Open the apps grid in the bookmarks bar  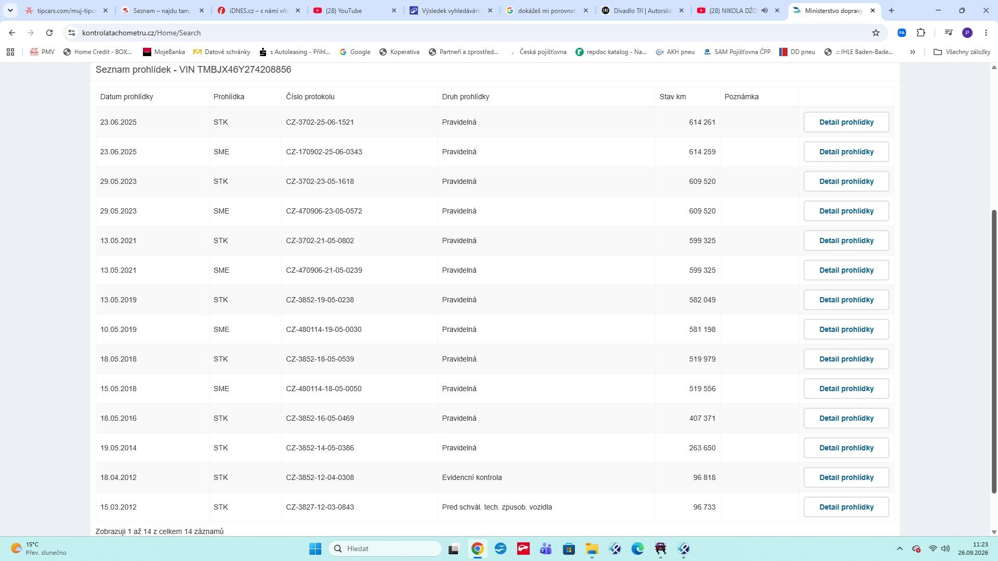tap(10, 52)
